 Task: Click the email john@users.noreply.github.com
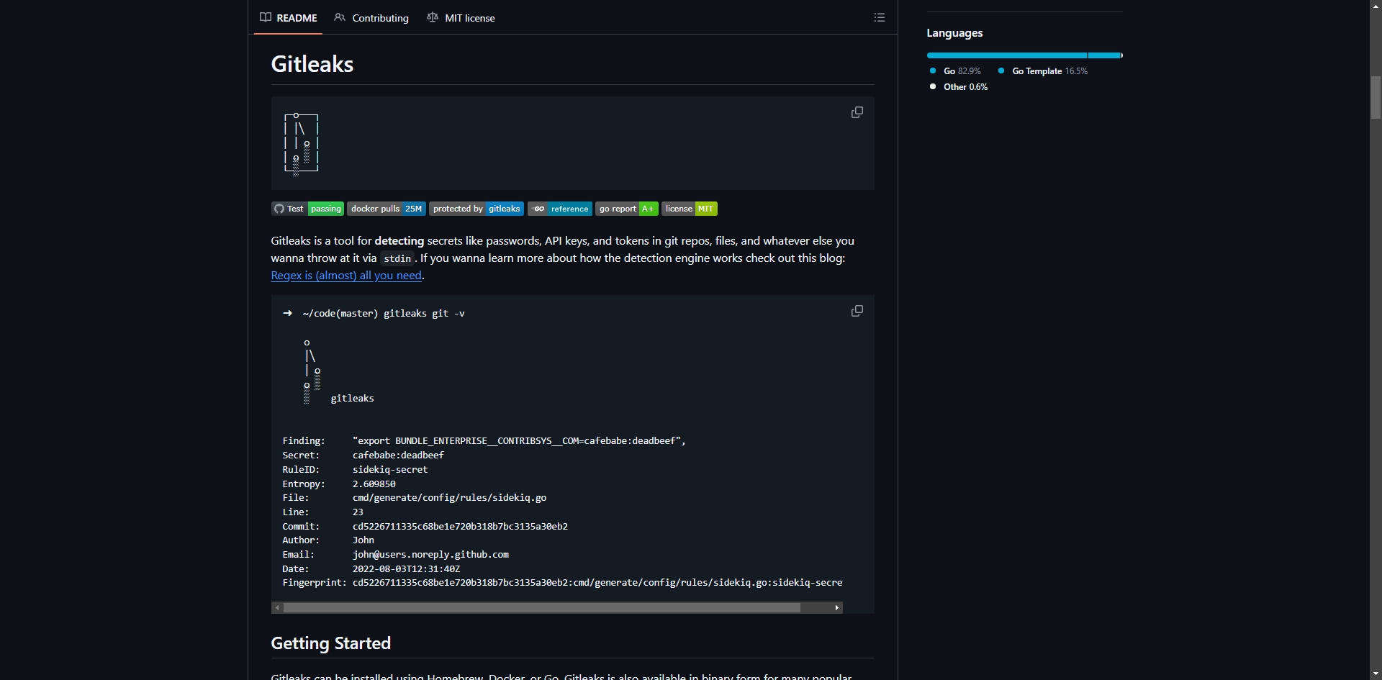(430, 555)
